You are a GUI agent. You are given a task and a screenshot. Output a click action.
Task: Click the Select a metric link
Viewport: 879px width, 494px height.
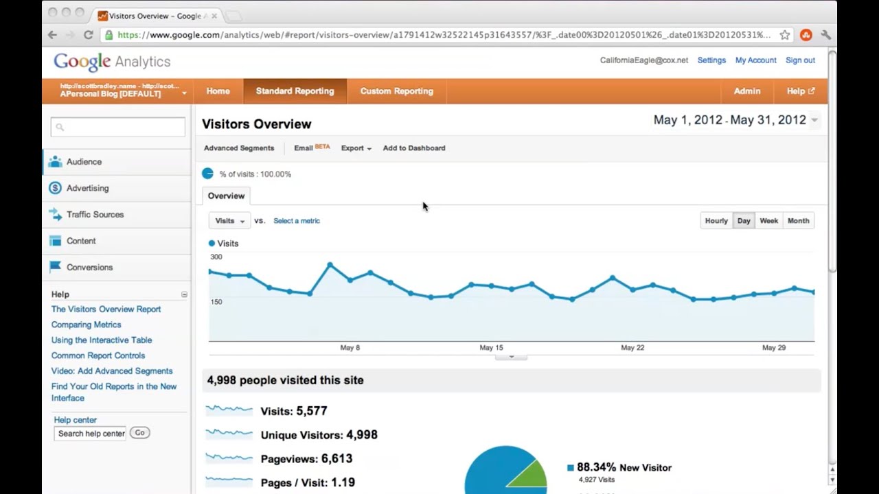297,221
